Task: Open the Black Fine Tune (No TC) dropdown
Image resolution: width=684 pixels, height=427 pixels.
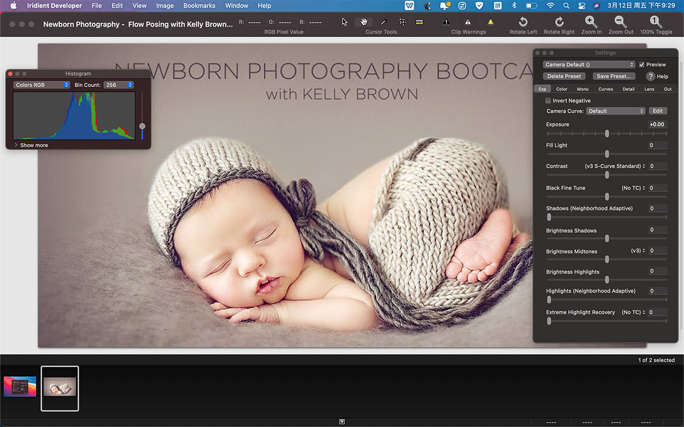Action: pyautogui.click(x=633, y=188)
